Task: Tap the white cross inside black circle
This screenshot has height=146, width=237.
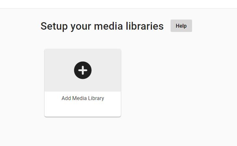Action: [x=83, y=70]
